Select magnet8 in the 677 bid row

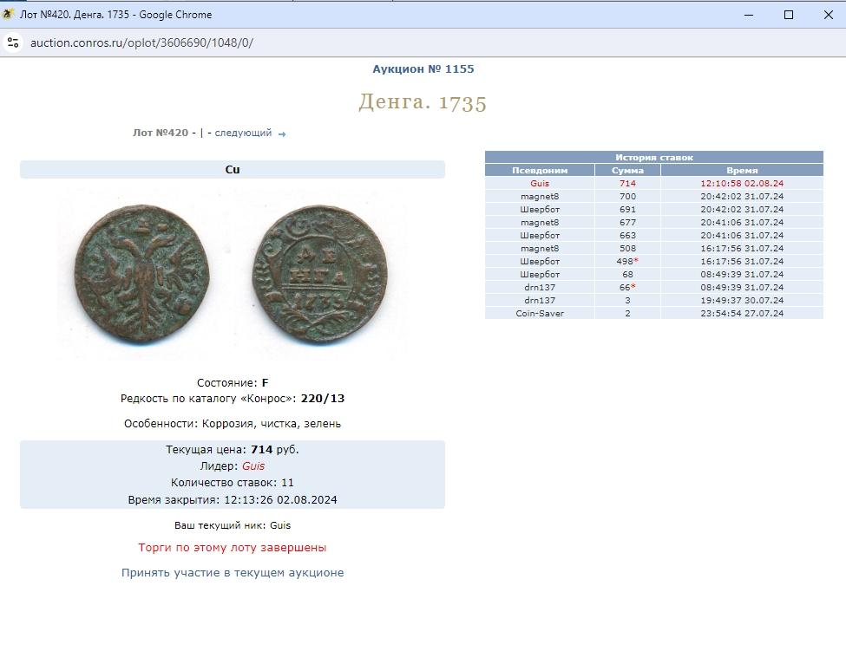[x=540, y=222]
